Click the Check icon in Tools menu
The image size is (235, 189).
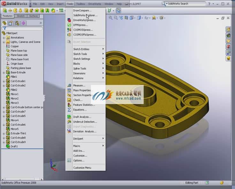point(69,100)
